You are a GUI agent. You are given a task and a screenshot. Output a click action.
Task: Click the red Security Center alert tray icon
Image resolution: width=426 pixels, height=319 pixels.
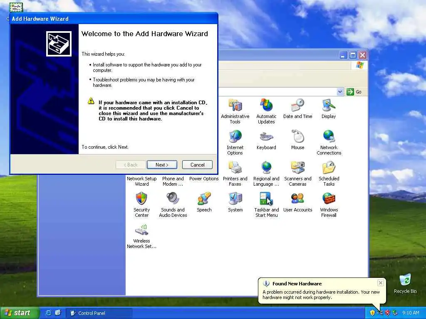coord(387,313)
